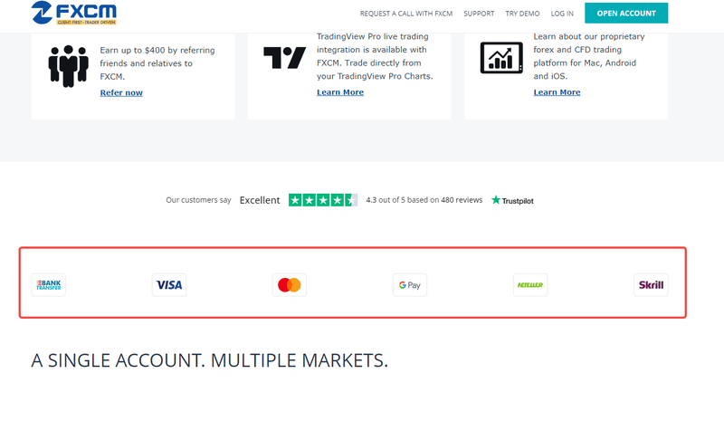Screen dimensions: 724x421
Task: Go to Try Demo in header
Action: click(x=522, y=14)
